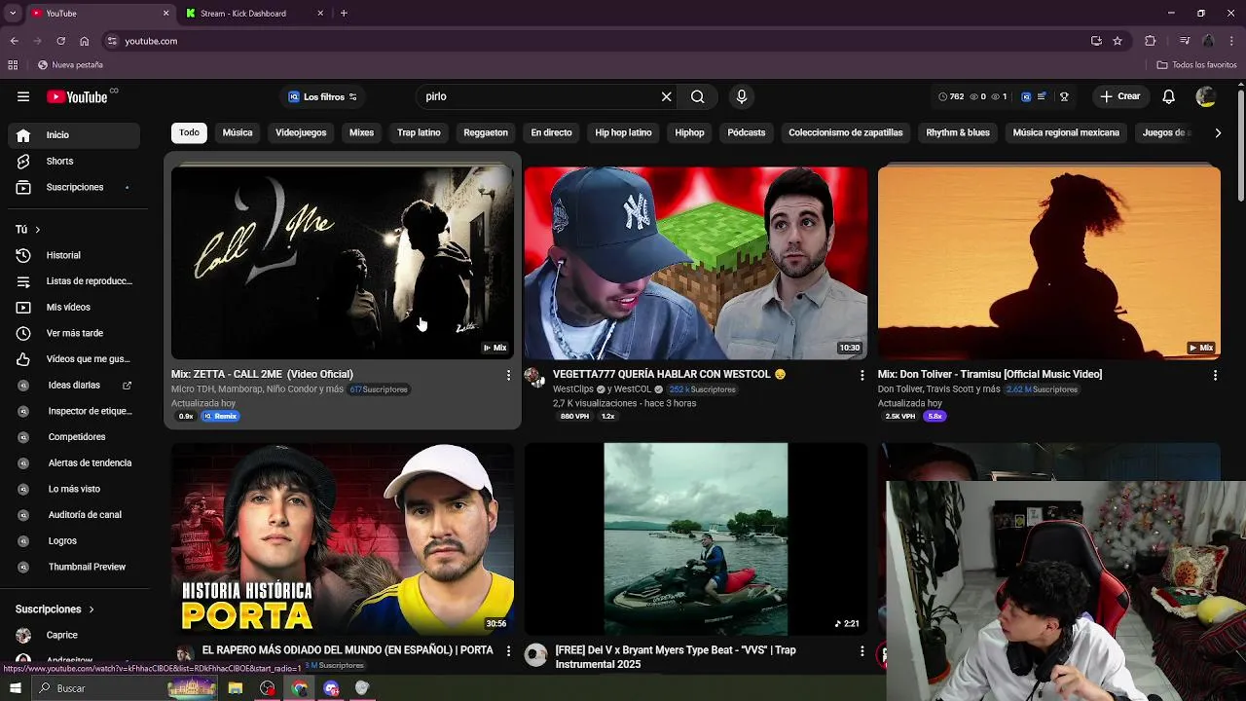Open the Caprice subscription channel
The image size is (1246, 701).
click(x=74, y=635)
